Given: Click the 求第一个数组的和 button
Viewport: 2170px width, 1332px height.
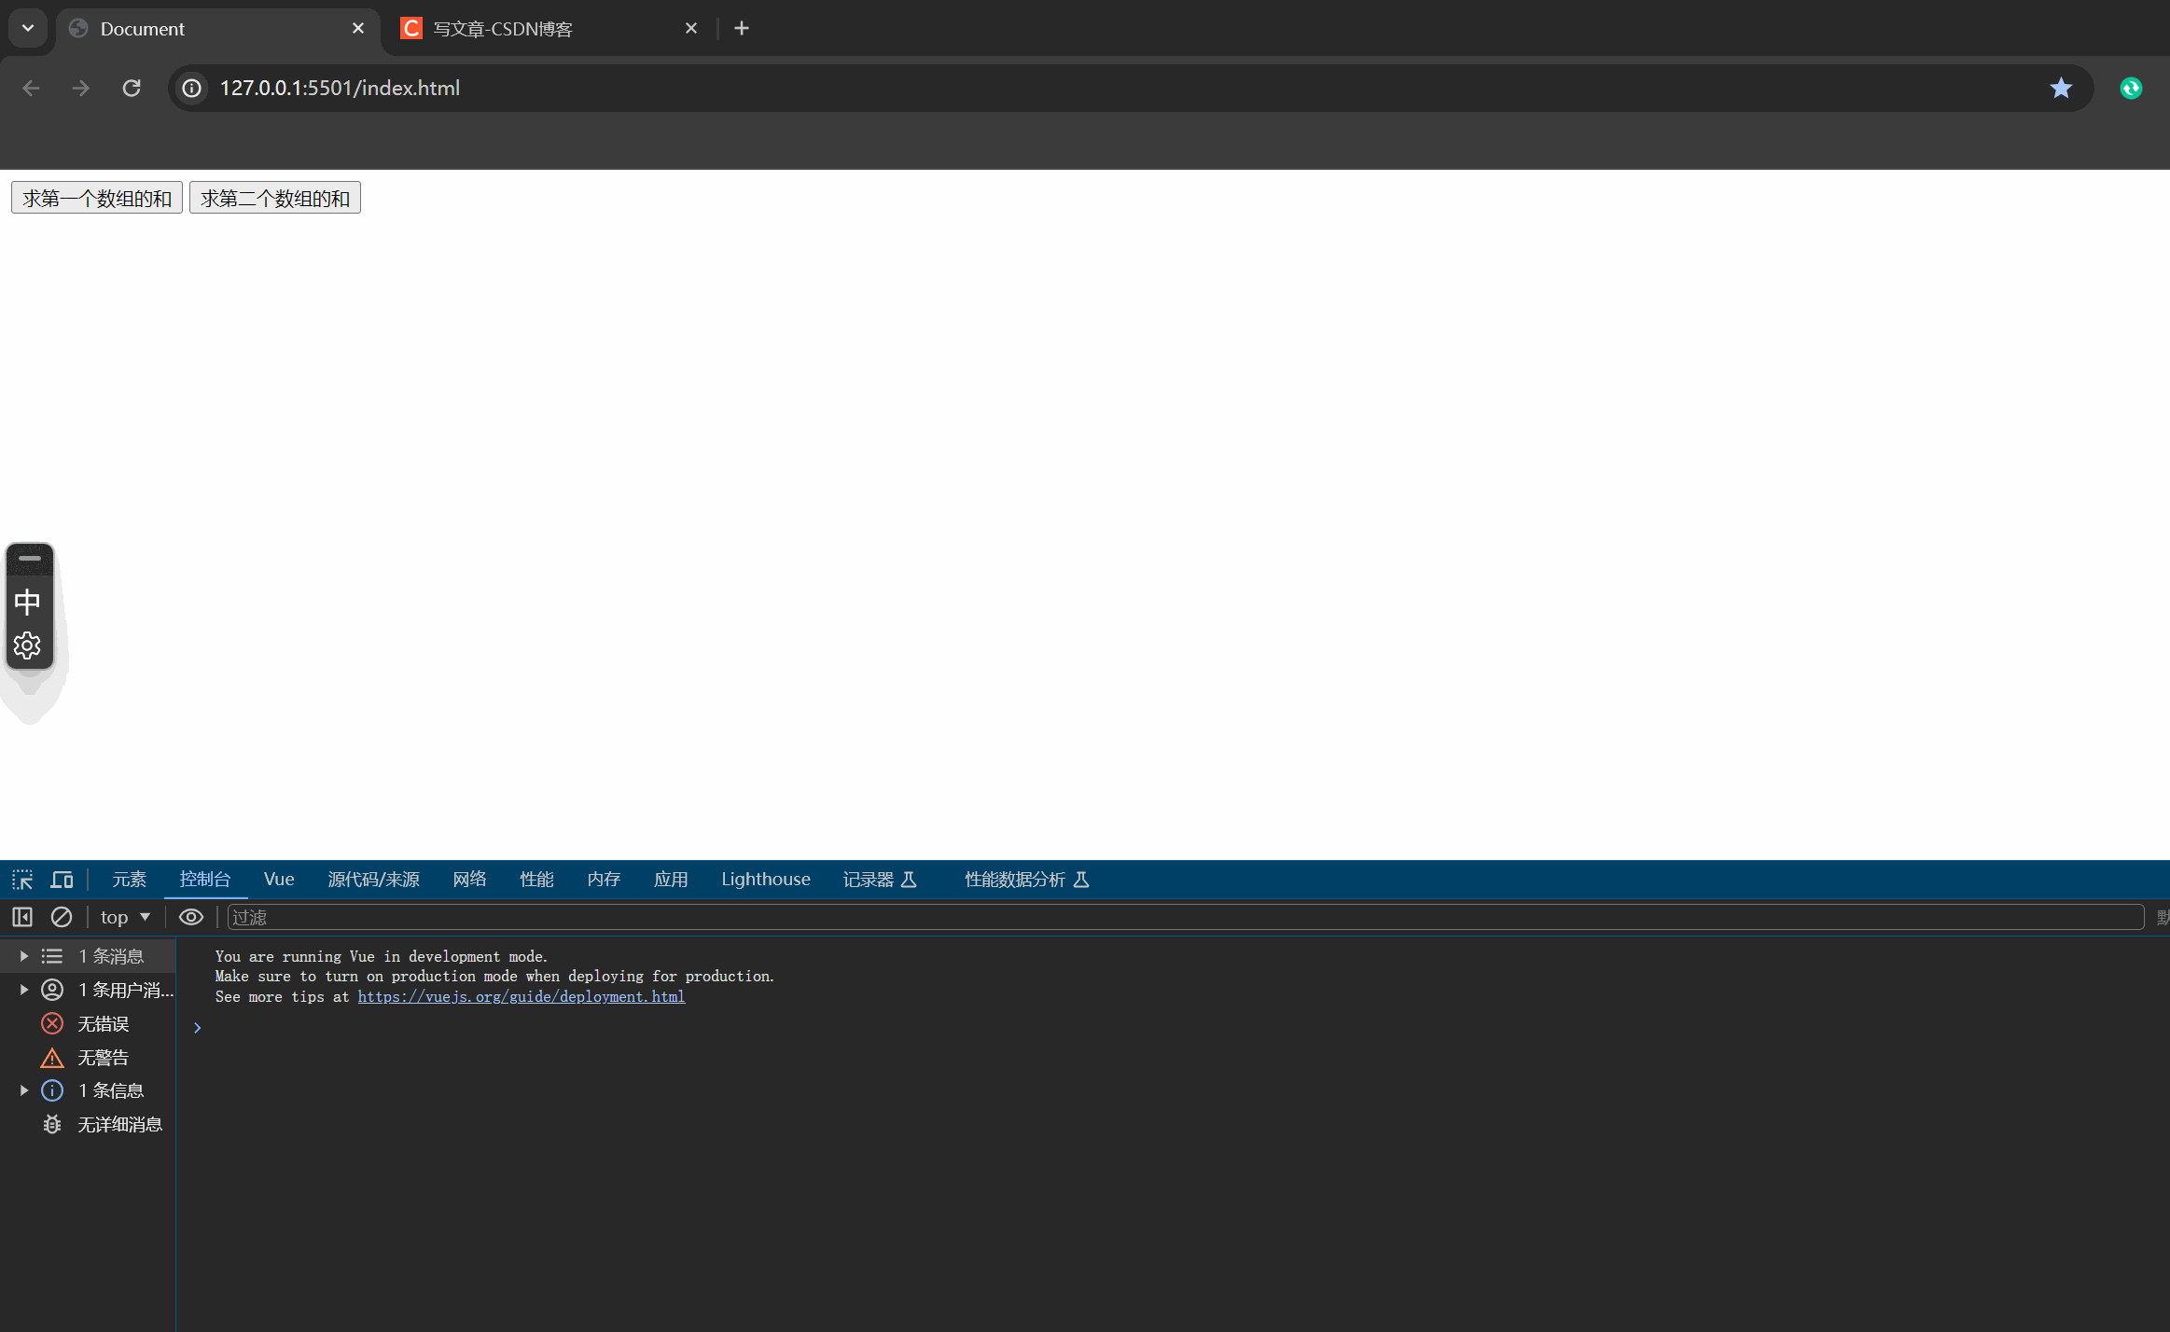Looking at the screenshot, I should (x=95, y=197).
